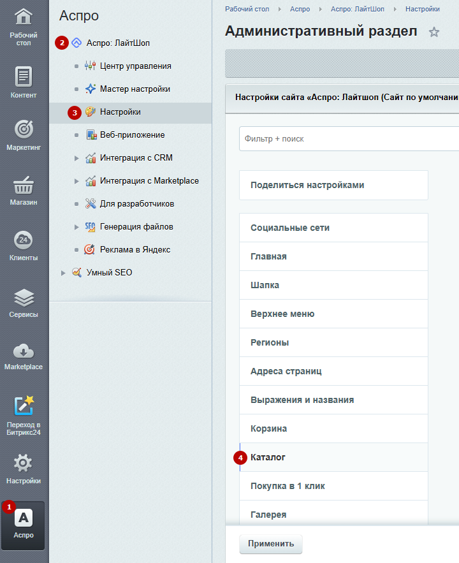Expand the Интеграция с Marketplace node
459x563 pixels.
click(76, 181)
